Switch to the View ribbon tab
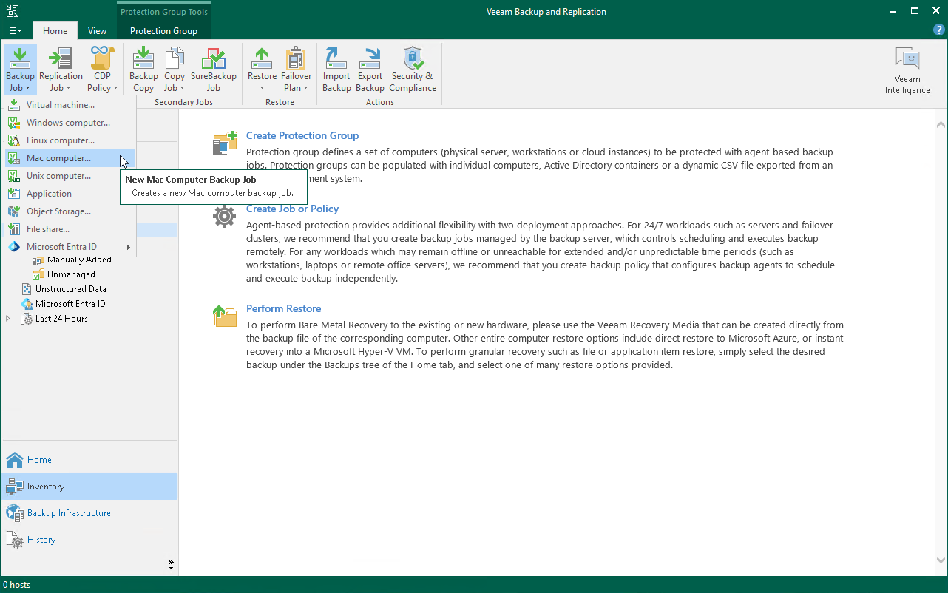Screen dimensions: 948x593 (97, 31)
